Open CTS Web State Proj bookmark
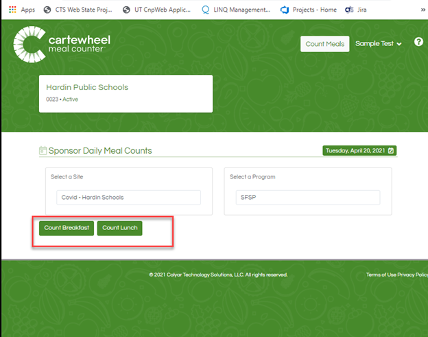 78,10
